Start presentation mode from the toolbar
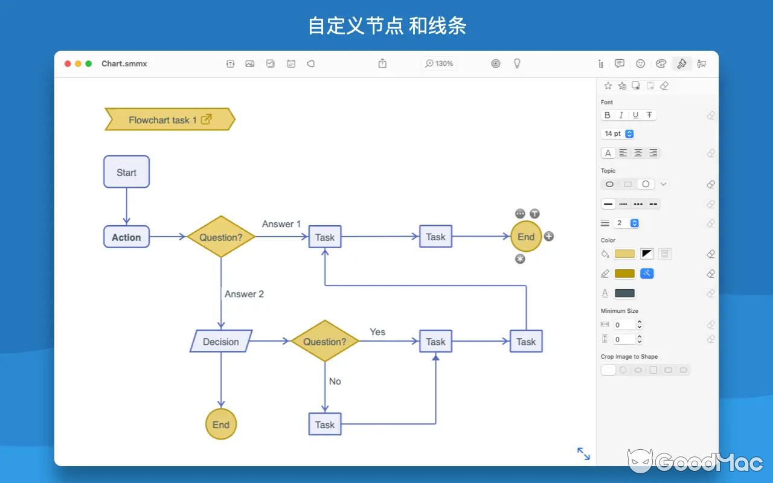Viewport: 773px width, 483px height. (x=702, y=63)
